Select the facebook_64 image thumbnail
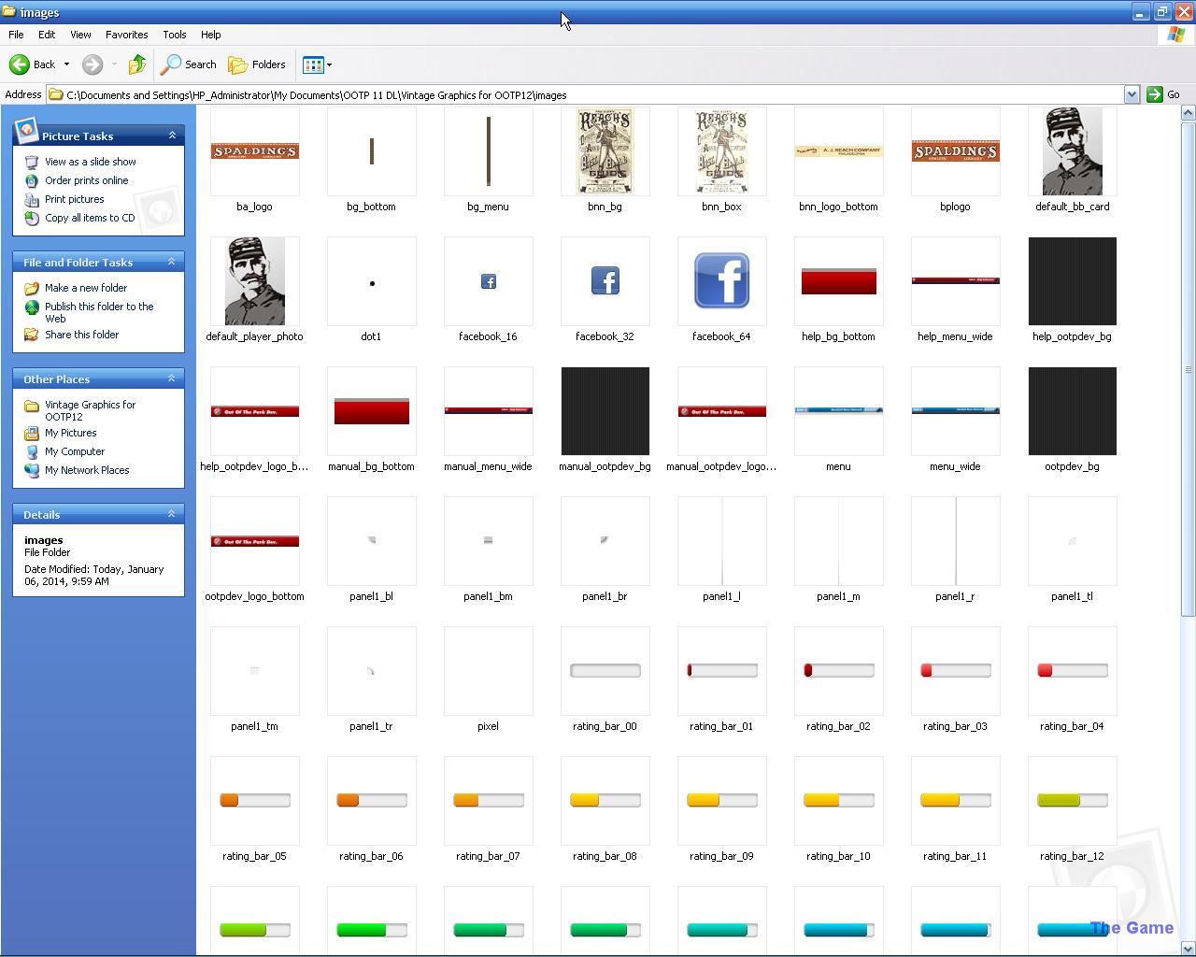The width and height of the screenshot is (1196, 957). (x=721, y=281)
